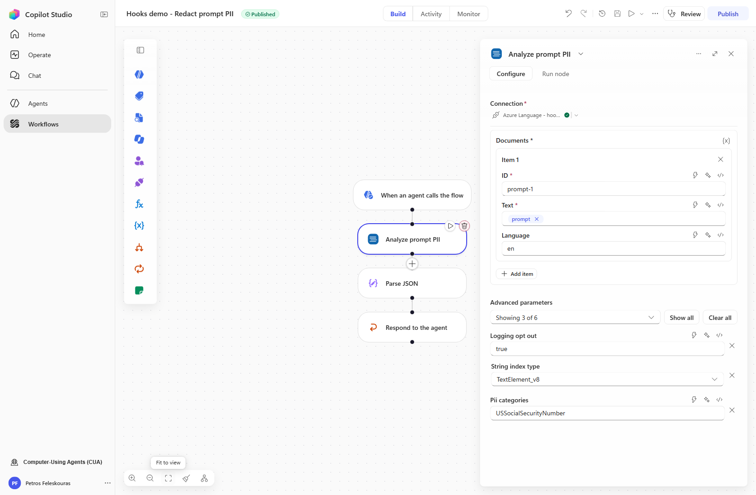Click Clear all advanced parameters
The width and height of the screenshot is (756, 495).
[x=720, y=317]
